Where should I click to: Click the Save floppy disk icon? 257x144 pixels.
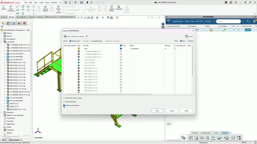coord(81,2)
